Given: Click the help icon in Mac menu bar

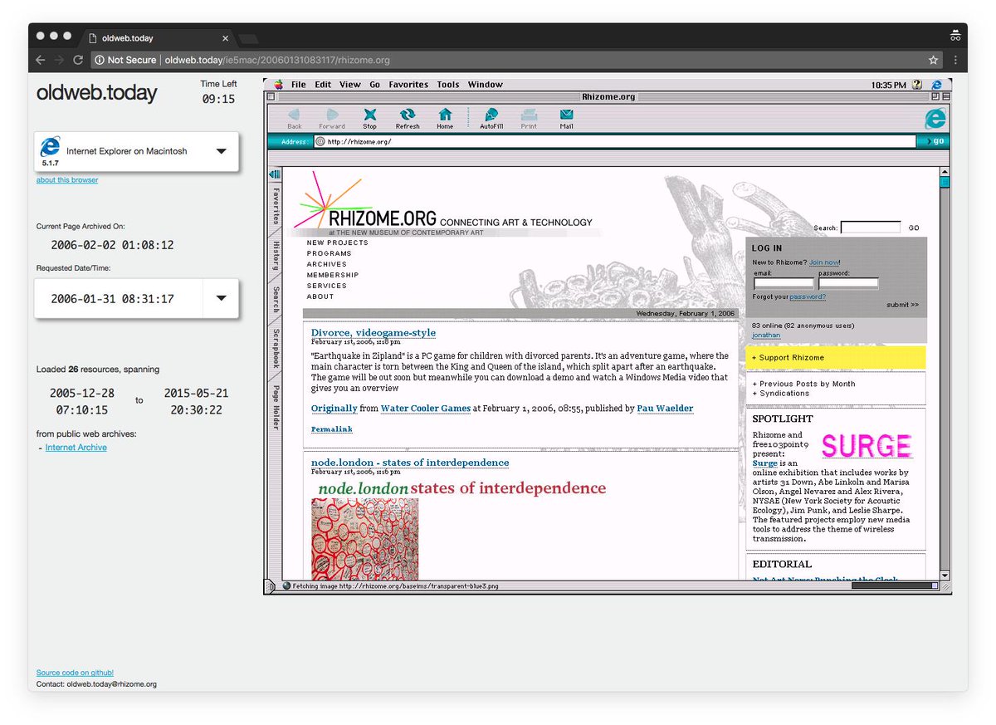Looking at the screenshot, I should point(917,84).
